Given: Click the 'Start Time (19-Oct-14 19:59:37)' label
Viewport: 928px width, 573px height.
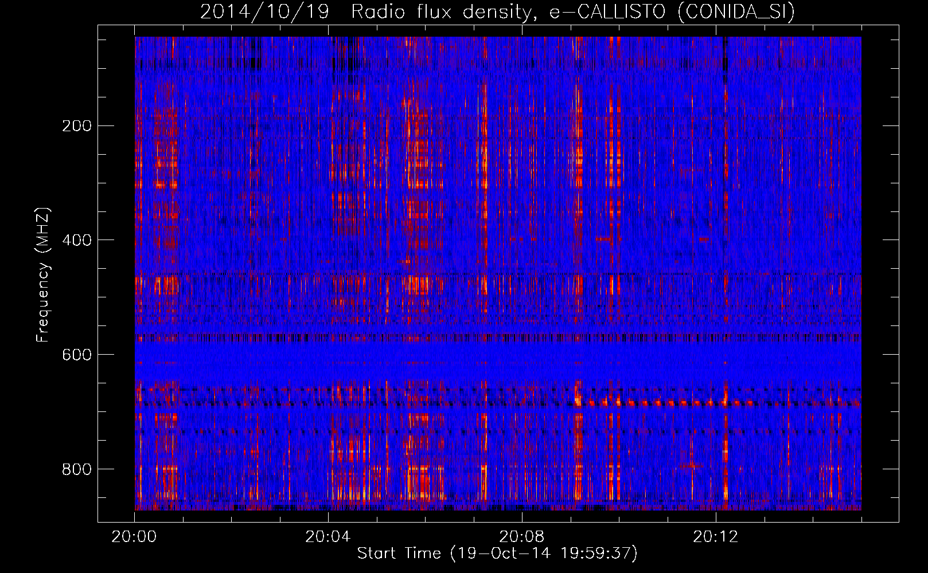Looking at the screenshot, I should point(497,554).
